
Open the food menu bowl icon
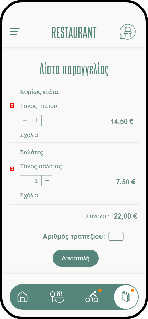pos(57,297)
